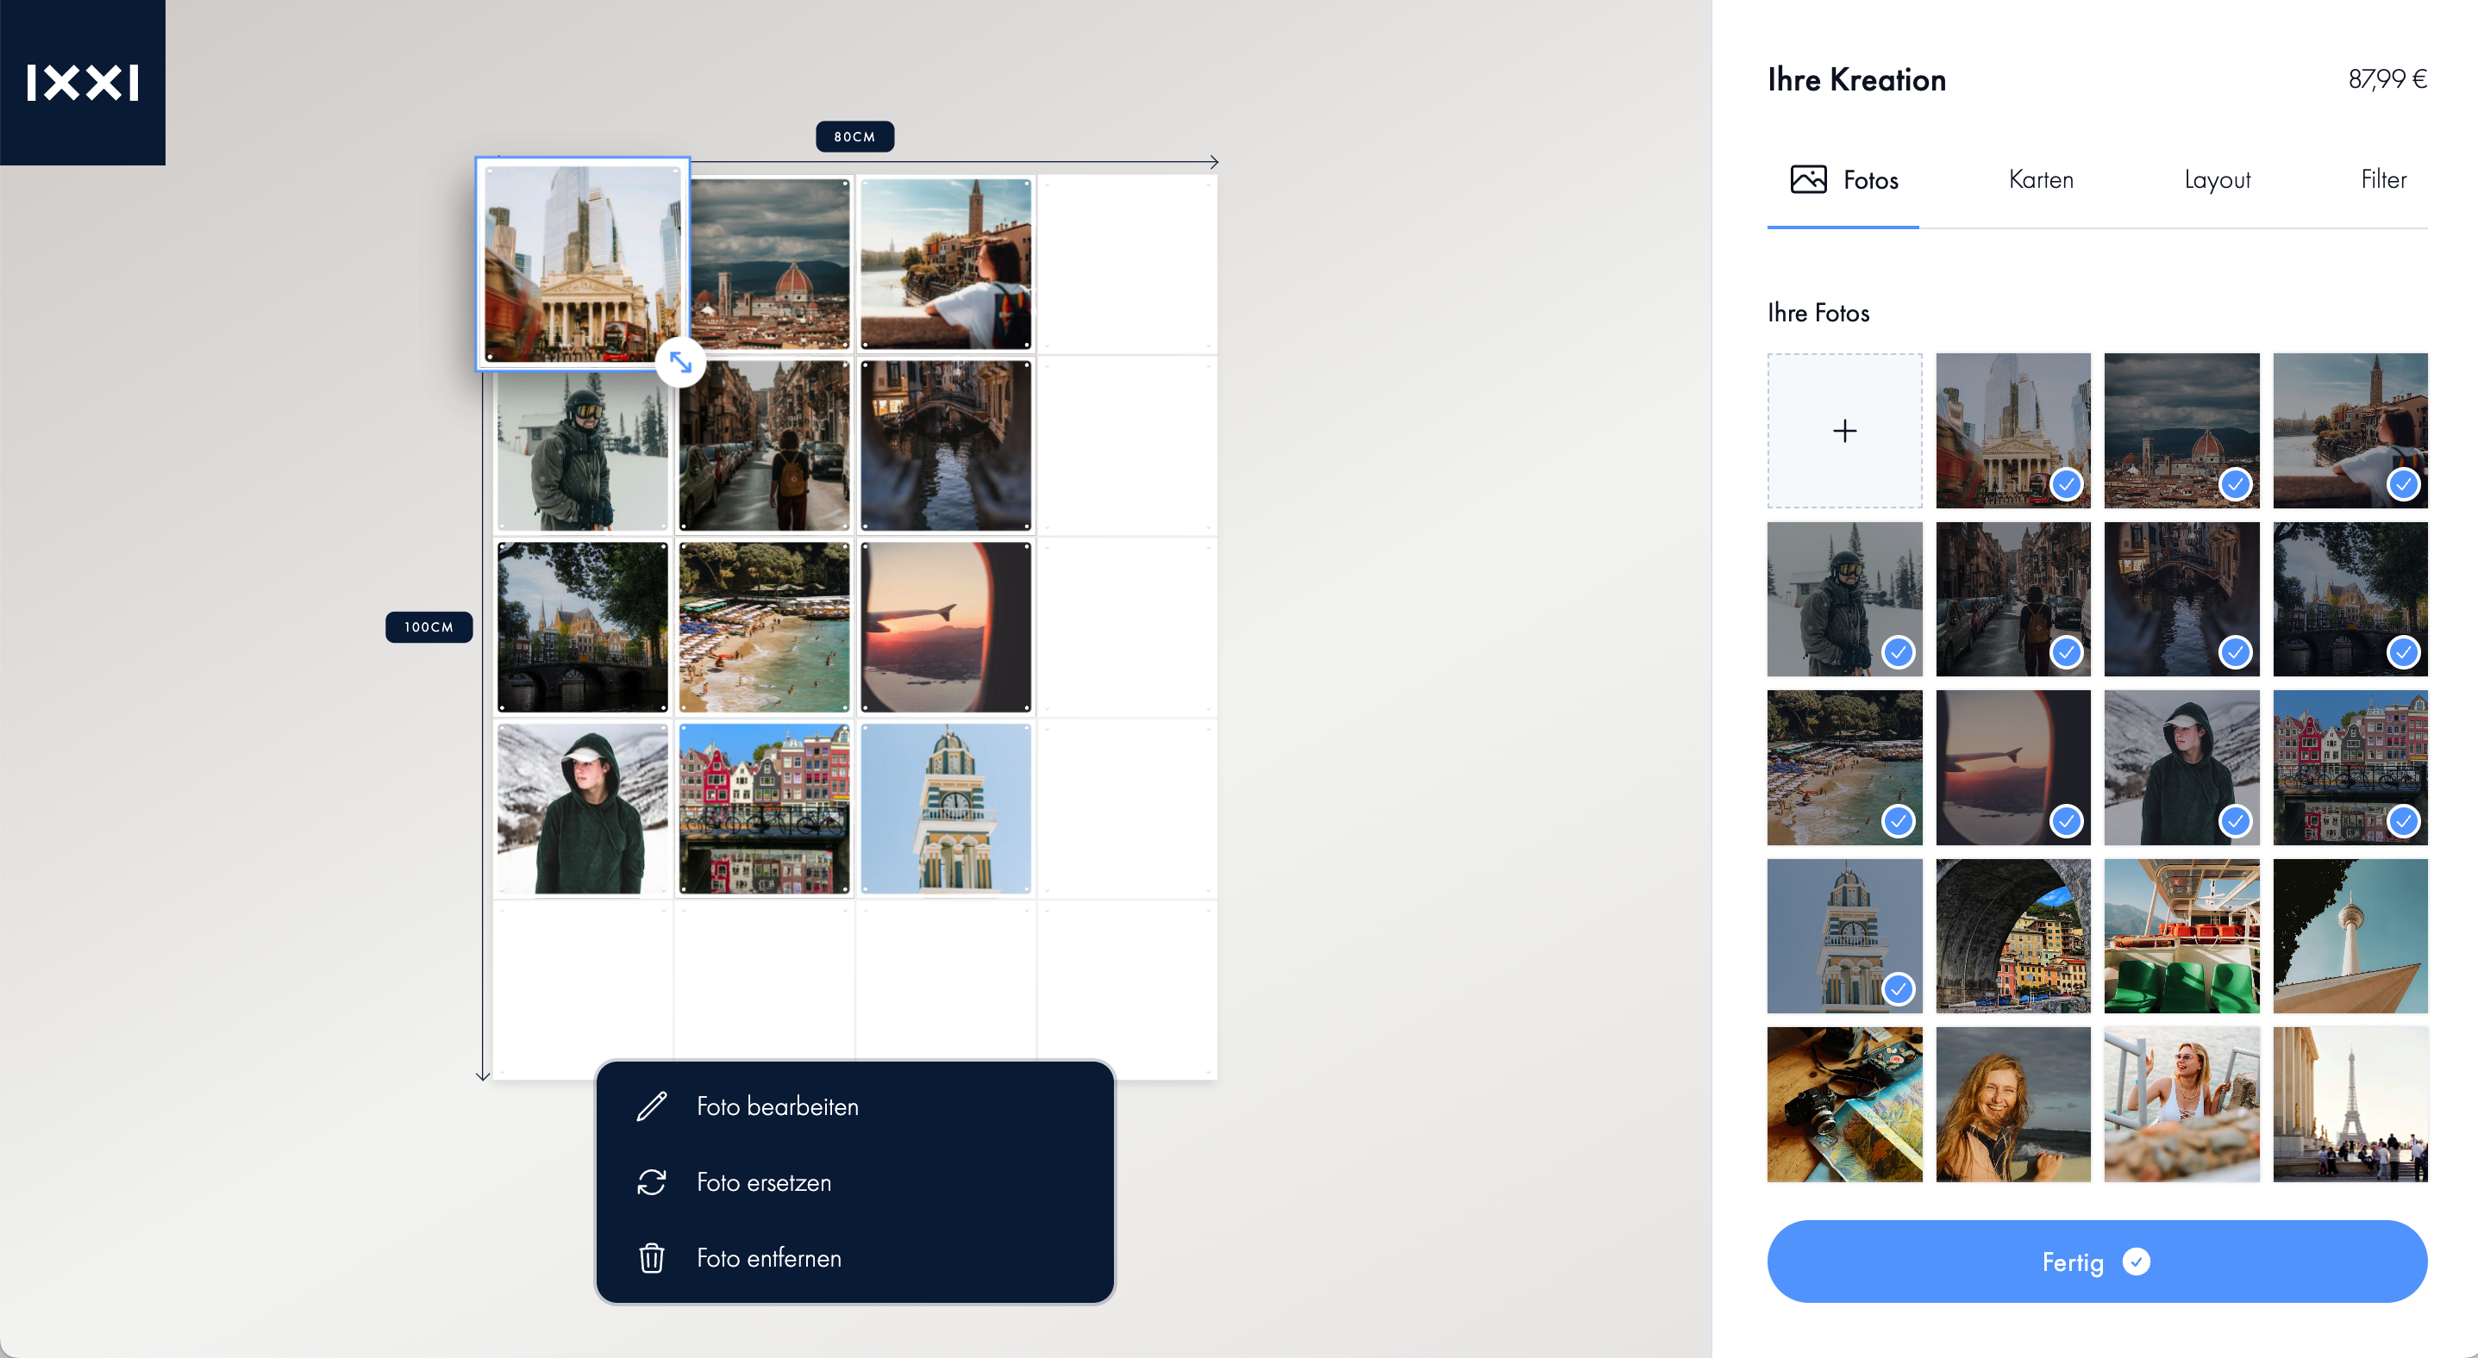This screenshot has height=1358, width=2478.
Task: Click the 100CM height label
Action: pos(428,626)
